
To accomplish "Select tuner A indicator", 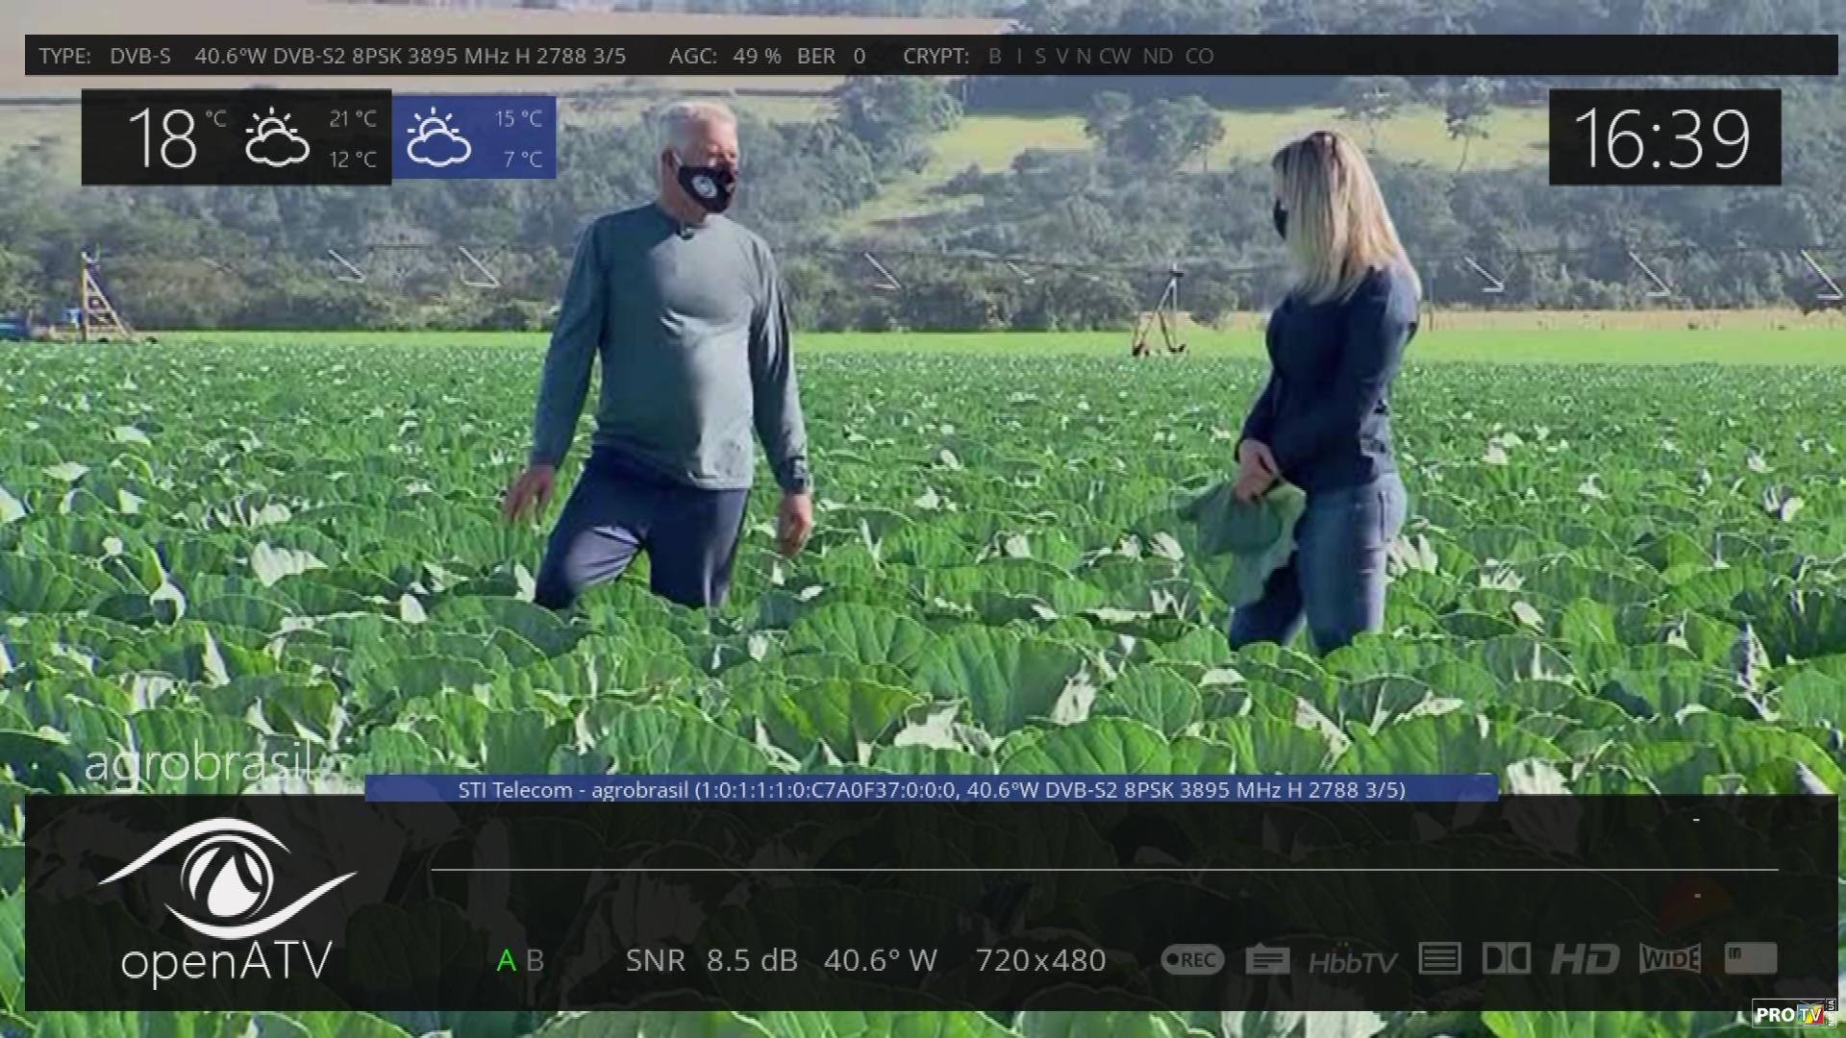I will (x=506, y=960).
